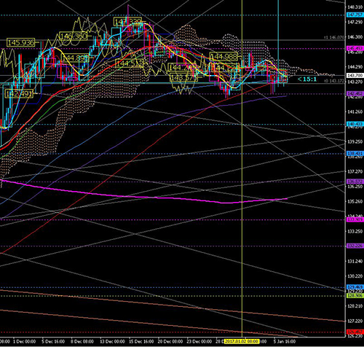Image resolution: width=364 pixels, height=347 pixels.
Task: Click the gray '143.172' line label
Action: tap(335, 81)
